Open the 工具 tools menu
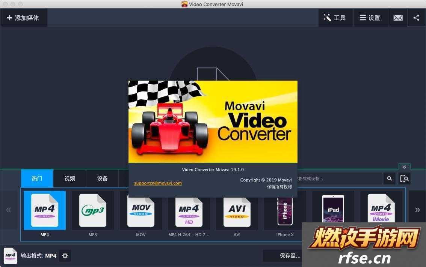The height and width of the screenshot is (267, 426). (x=335, y=18)
